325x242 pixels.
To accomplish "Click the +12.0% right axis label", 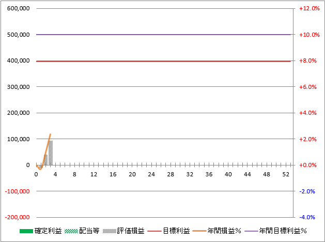I will tap(309, 9).
